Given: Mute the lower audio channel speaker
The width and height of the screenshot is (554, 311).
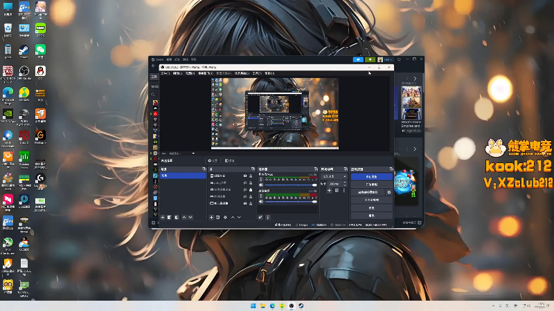Looking at the screenshot, I should point(261,201).
